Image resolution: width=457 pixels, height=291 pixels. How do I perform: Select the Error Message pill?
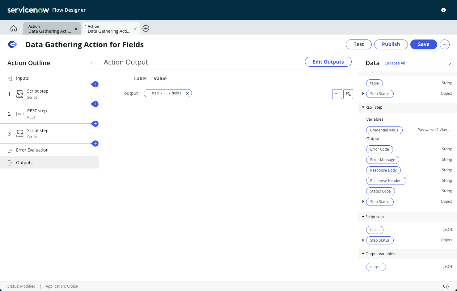click(x=383, y=160)
